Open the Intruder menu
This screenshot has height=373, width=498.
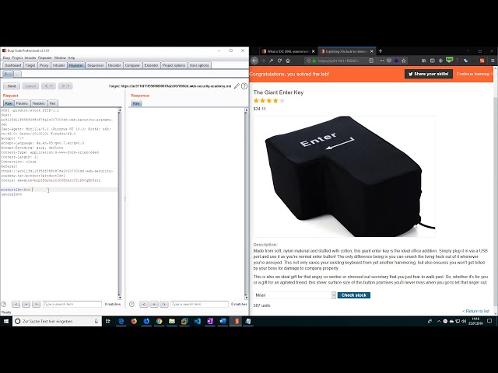click(30, 58)
